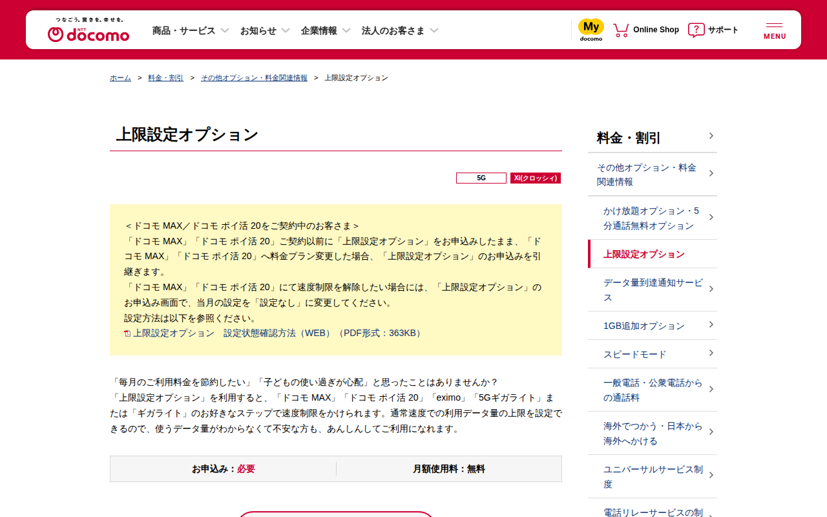Click the 月額使用料：無料 cell
This screenshot has width=827, height=517.
tap(449, 469)
